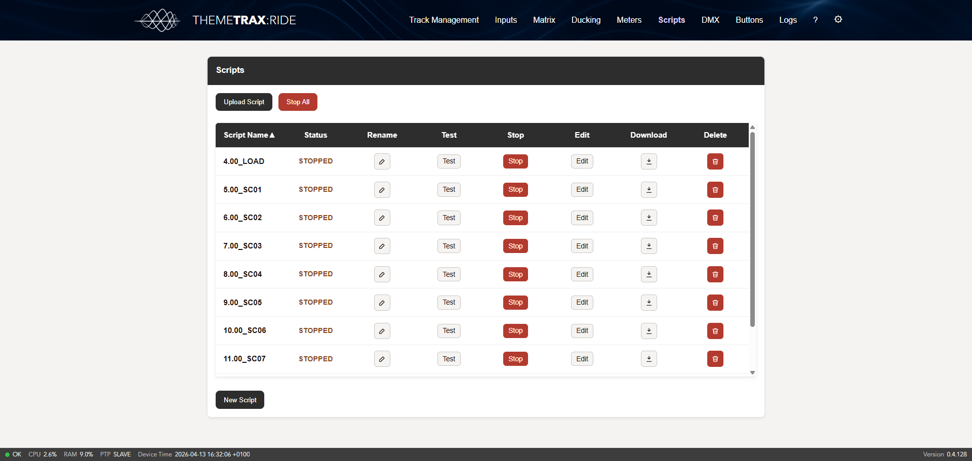
Task: Go to the DMX page
Action: tap(710, 20)
